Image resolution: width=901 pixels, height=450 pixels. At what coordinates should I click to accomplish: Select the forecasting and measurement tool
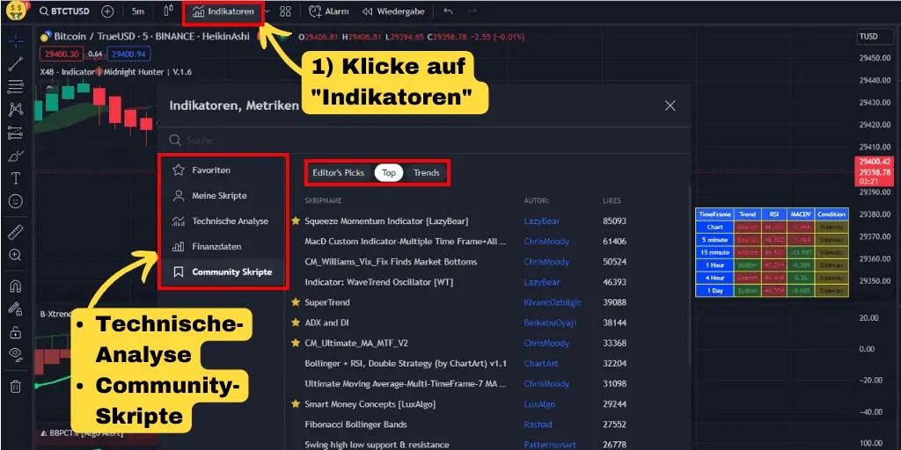point(16,133)
